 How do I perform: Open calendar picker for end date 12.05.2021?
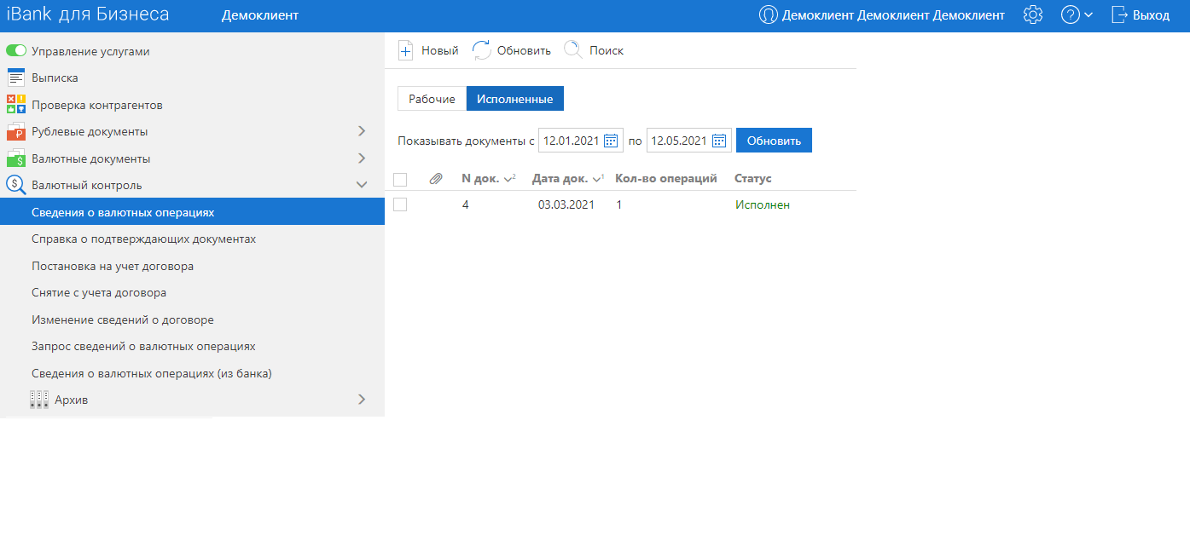[x=719, y=141]
